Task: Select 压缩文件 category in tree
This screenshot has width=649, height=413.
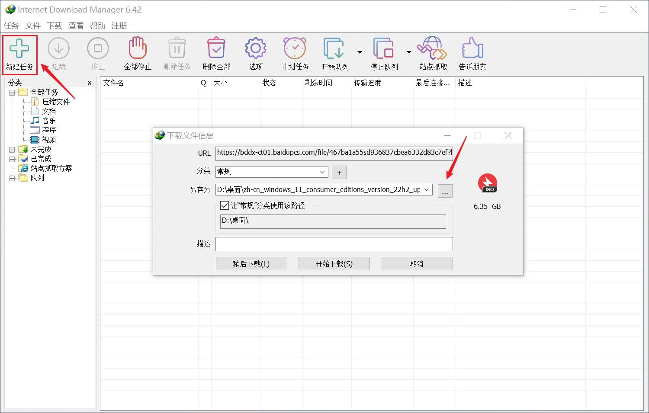Action: tap(56, 102)
